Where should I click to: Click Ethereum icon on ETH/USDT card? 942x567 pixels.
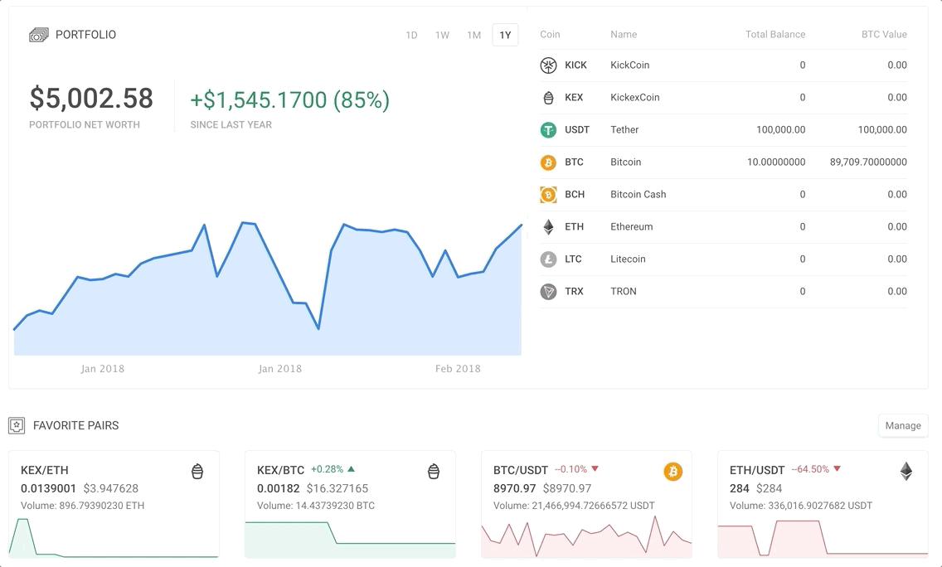click(x=906, y=472)
